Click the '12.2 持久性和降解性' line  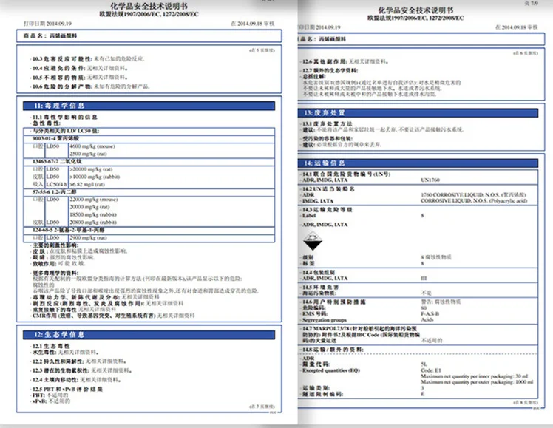click(79, 361)
